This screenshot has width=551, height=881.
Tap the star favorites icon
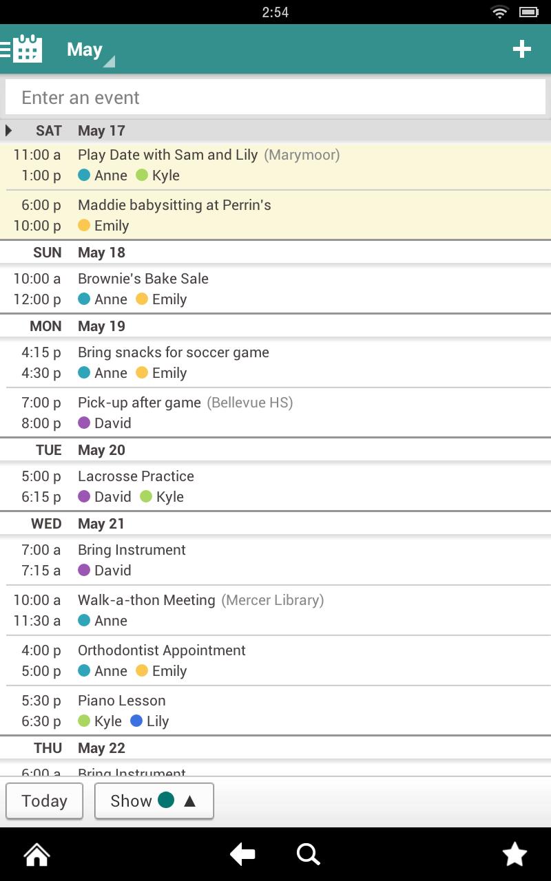pos(514,854)
